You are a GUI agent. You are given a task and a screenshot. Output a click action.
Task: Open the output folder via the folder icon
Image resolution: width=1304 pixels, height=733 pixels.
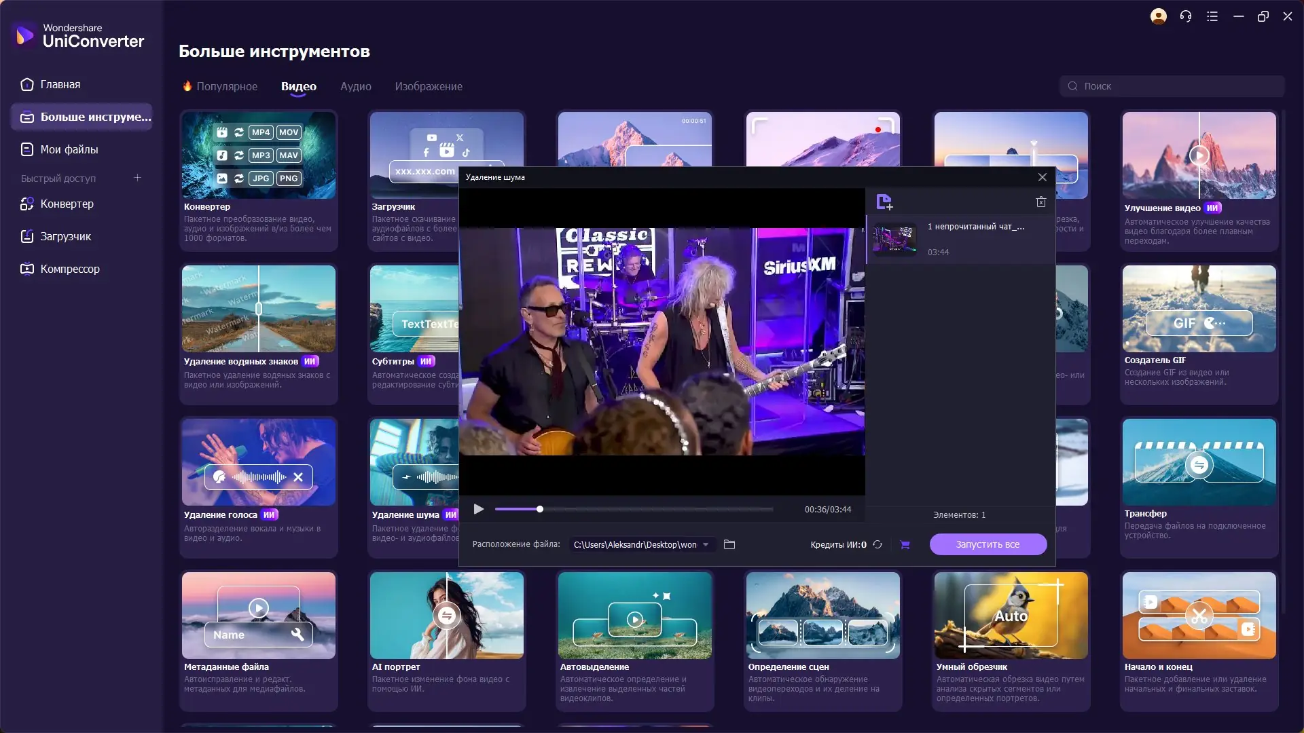coord(729,544)
